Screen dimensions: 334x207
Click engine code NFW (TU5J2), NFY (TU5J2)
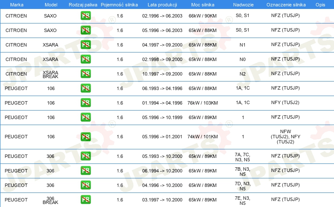[285, 137]
